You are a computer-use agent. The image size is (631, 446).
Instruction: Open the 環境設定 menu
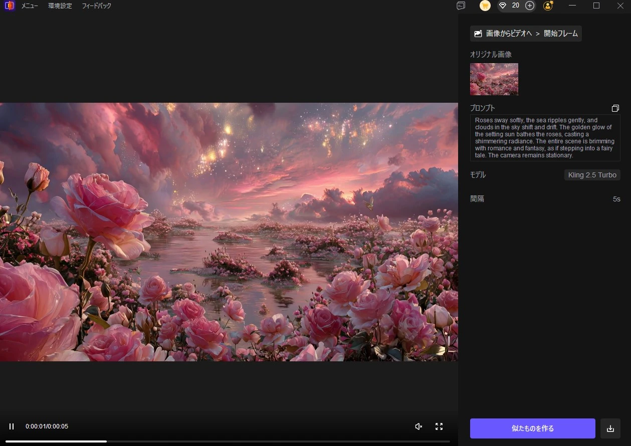coord(60,6)
